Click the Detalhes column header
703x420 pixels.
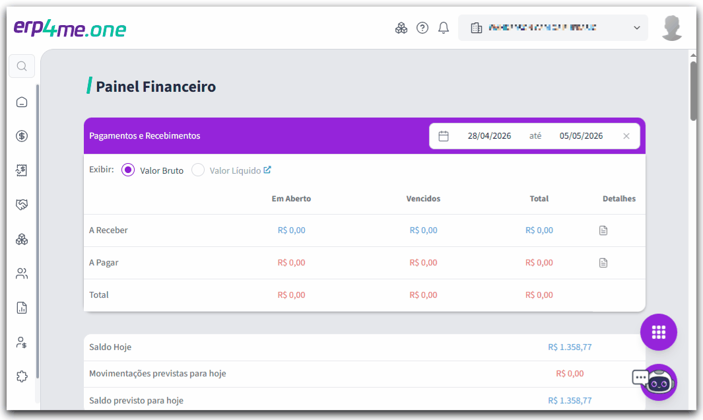point(619,198)
